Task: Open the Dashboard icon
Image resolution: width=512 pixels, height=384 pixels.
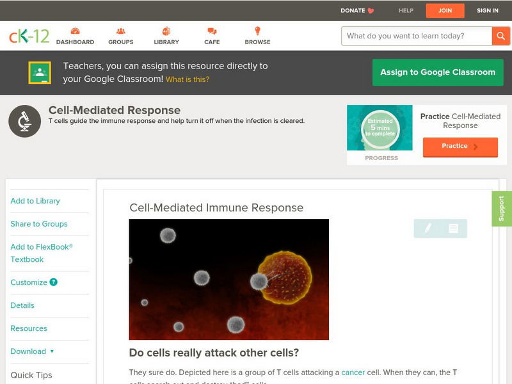Action: [x=75, y=31]
